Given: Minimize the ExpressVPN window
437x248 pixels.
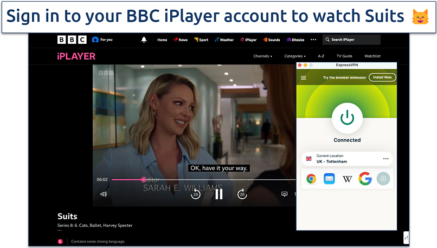Looking at the screenshot, I should (305, 65).
